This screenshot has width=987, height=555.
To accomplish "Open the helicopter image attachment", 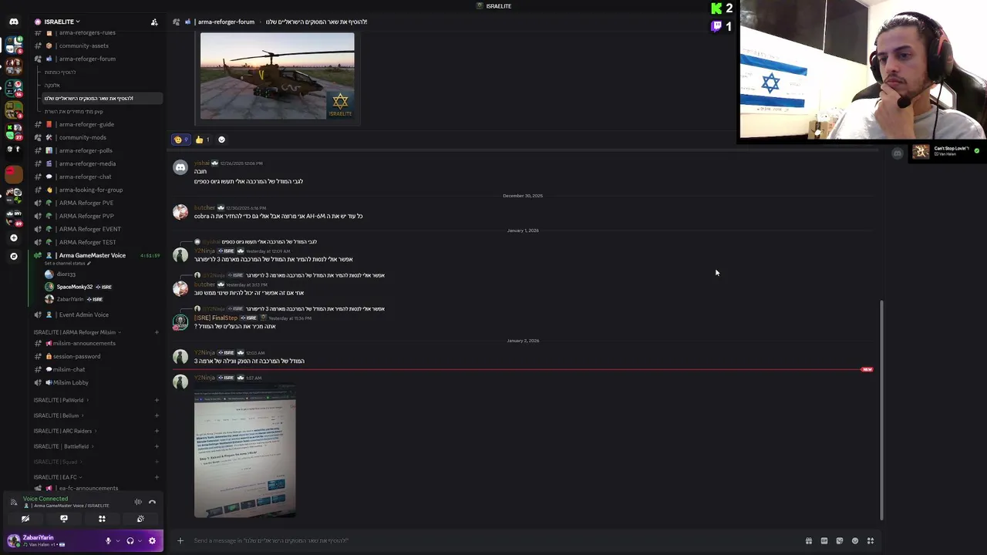I will [278, 76].
